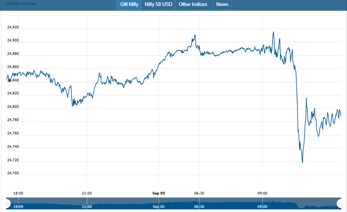The image size is (347, 212).
Task: Click the price peak just before 06:30
Action: click(195, 35)
